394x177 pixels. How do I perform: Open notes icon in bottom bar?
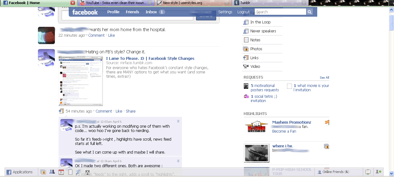click(x=70, y=172)
